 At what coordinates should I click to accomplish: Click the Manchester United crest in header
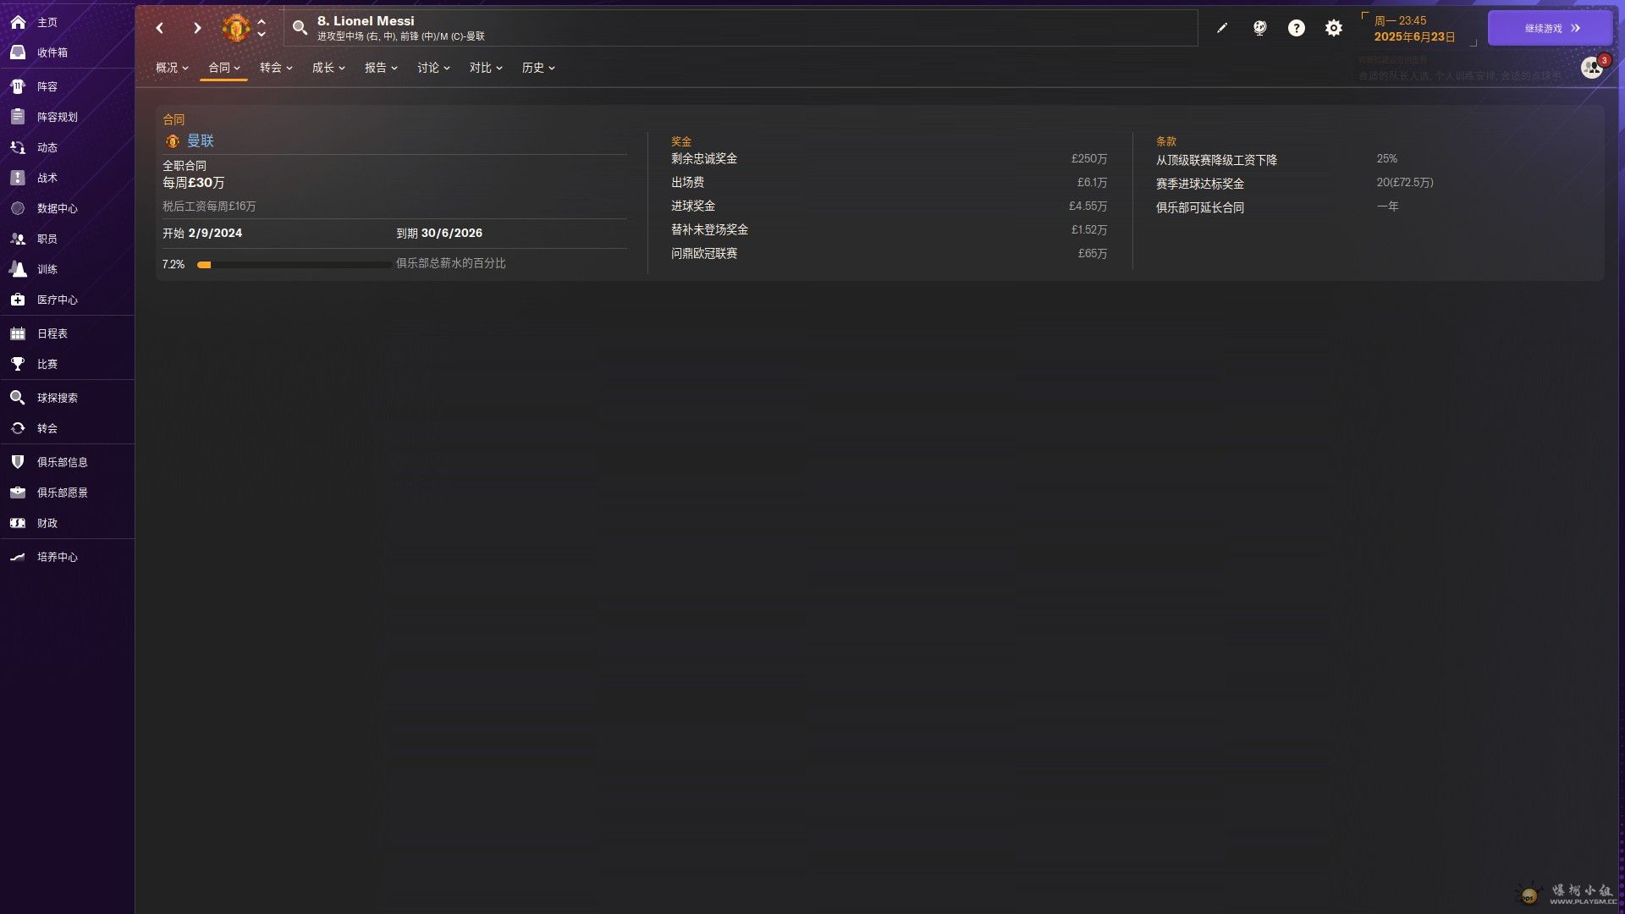[x=236, y=28]
